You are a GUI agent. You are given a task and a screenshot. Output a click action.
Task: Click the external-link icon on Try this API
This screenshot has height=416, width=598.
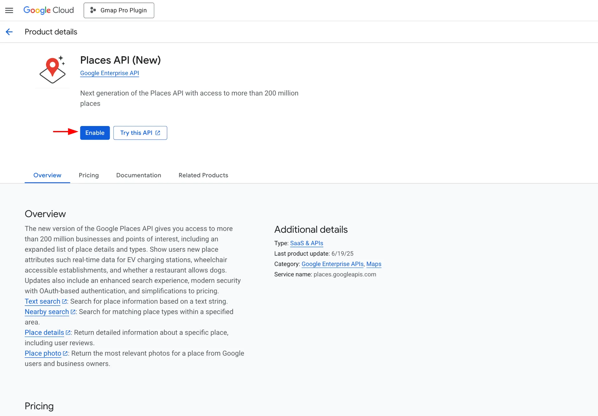pos(158,133)
